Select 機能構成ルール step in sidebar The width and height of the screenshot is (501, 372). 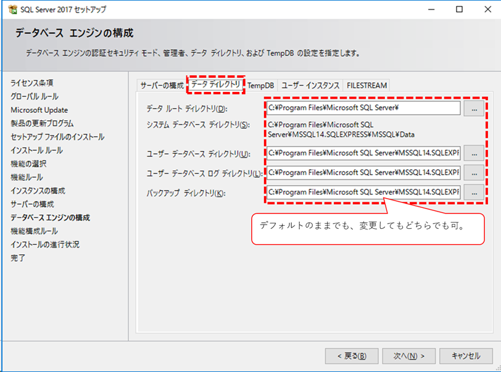tap(34, 231)
